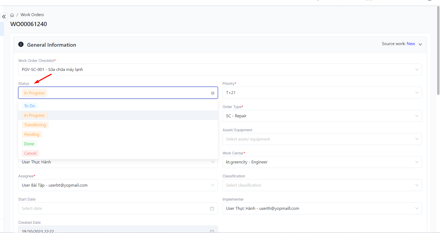Collapse the sidebar with double-chevron icon
440x233 pixels.
tap(4, 17)
